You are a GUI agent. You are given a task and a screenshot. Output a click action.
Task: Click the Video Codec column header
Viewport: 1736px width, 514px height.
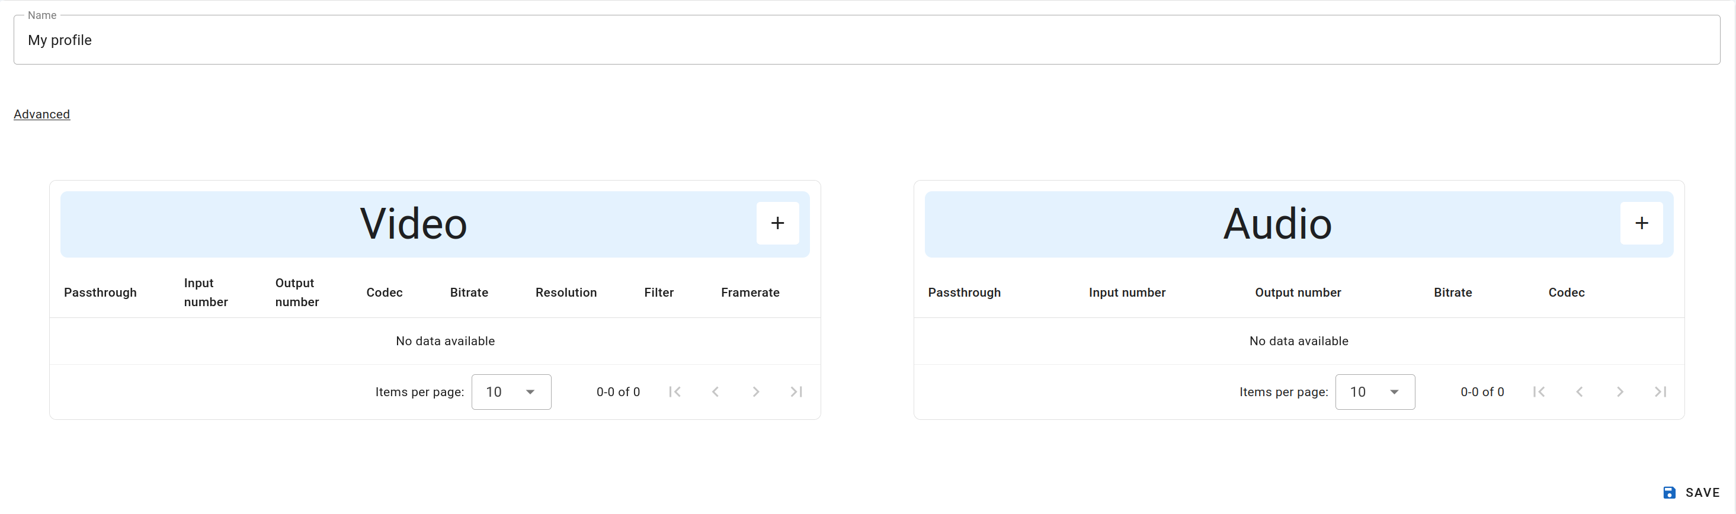(x=384, y=293)
